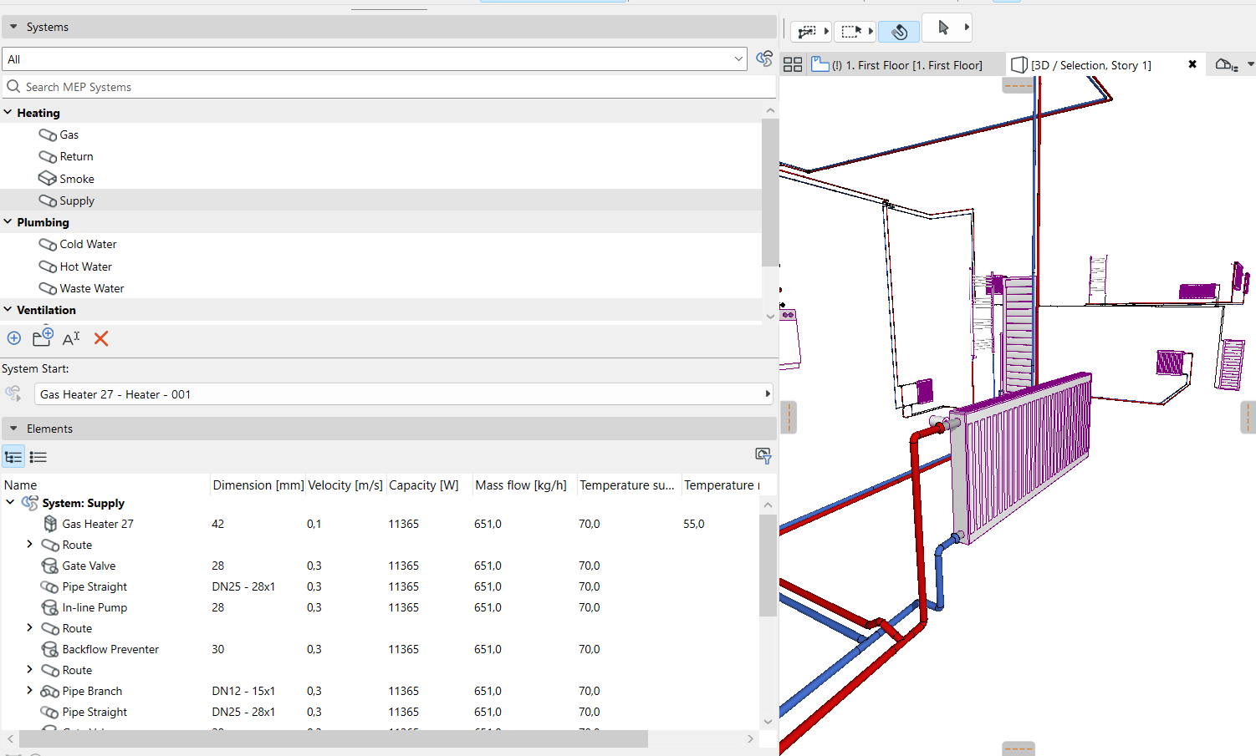1256x756 pixels.
Task: Click the rename system icon
Action: point(71,338)
